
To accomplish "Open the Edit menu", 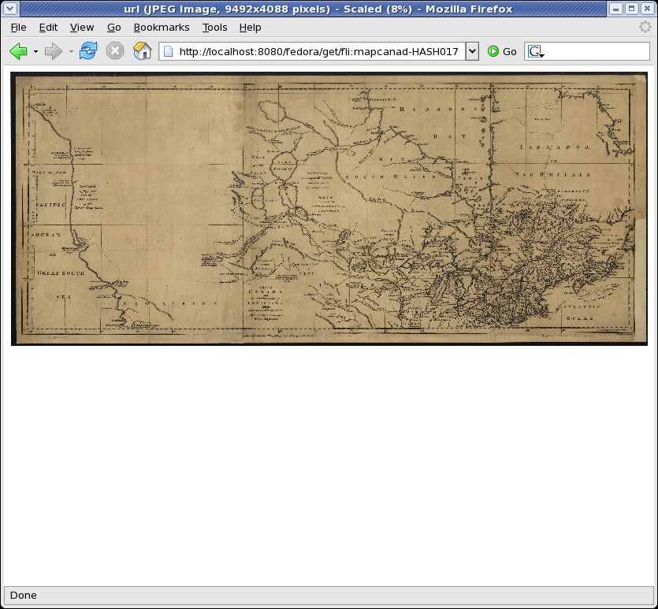I will click(x=48, y=28).
